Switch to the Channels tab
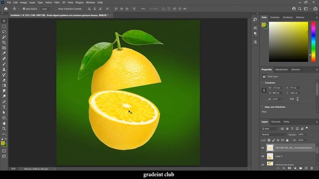Screen dimensions: 319x179 276,122
